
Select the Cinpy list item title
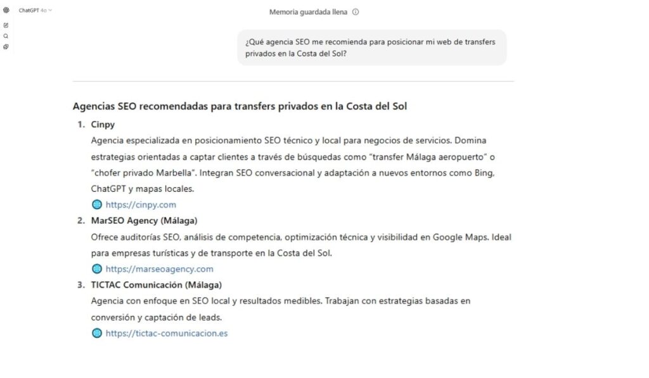tap(103, 124)
